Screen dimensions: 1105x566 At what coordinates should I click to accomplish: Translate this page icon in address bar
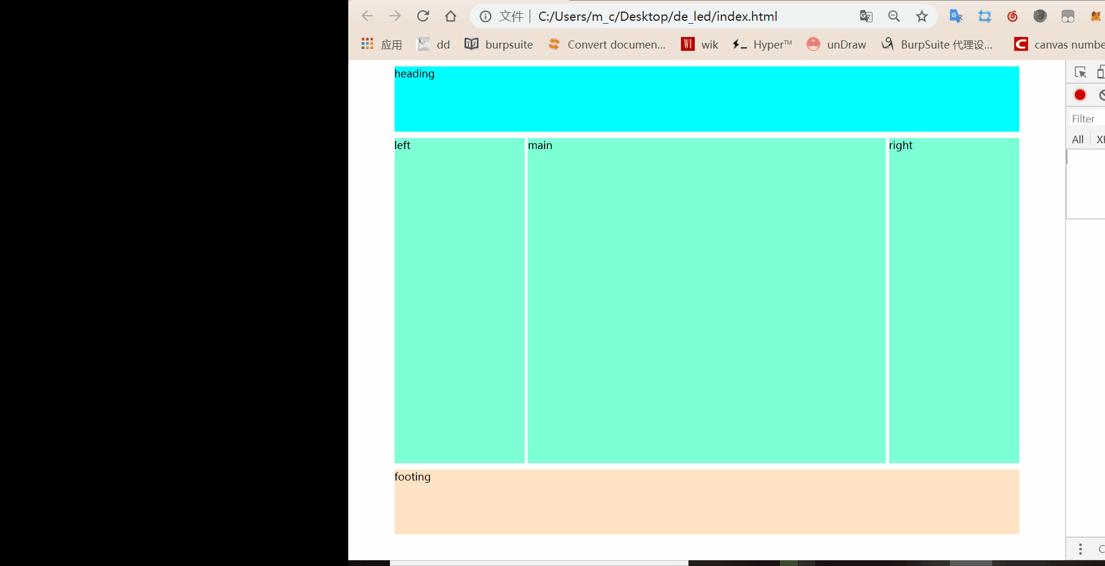click(866, 16)
